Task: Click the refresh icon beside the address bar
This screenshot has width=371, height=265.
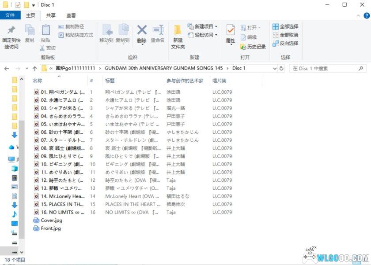Action: 282,68
